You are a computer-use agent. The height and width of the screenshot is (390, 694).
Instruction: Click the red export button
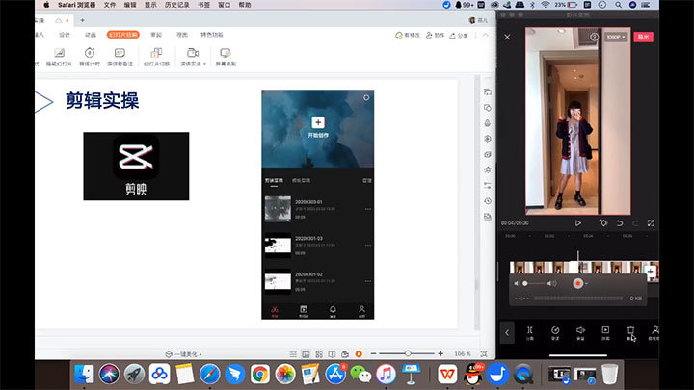tap(643, 37)
